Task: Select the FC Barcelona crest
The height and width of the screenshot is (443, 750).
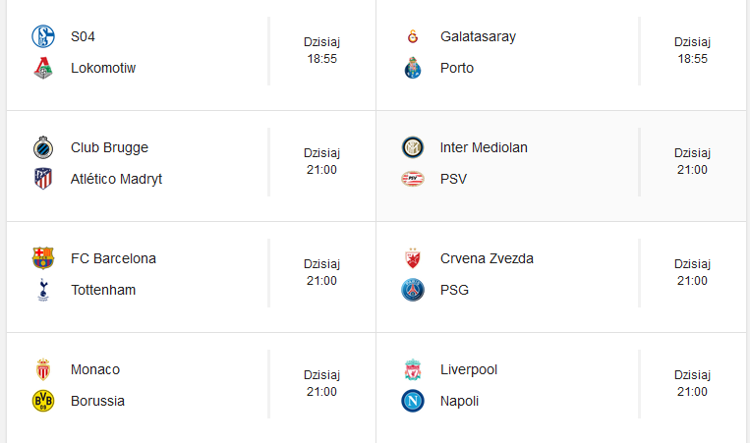Action: tap(43, 259)
